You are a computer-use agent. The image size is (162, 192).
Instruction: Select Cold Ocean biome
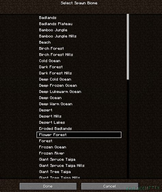(79, 61)
